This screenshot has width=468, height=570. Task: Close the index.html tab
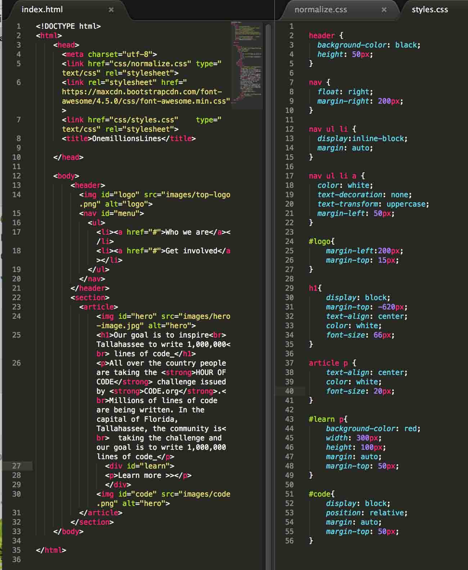111,10
